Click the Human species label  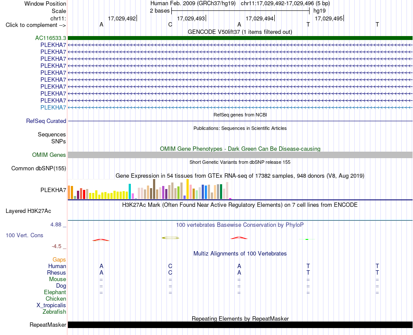pyautogui.click(x=57, y=266)
